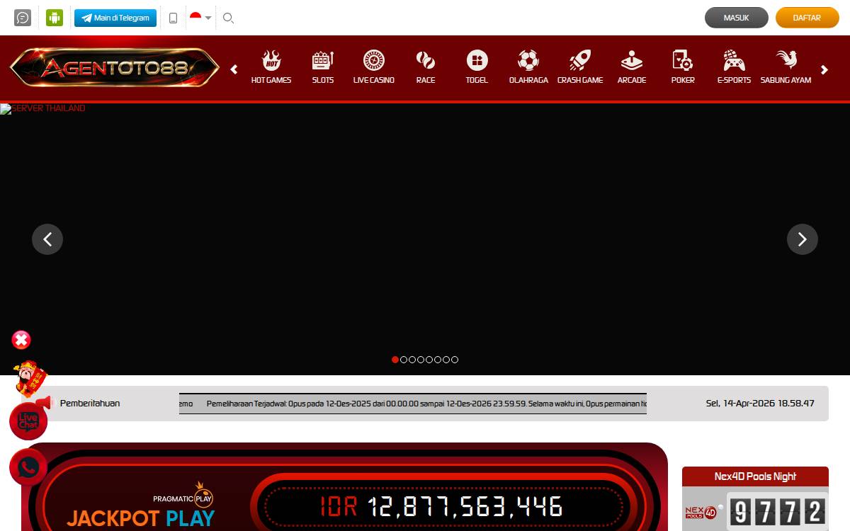
Task: Click the Nex Pools 4D logo
Action: [x=701, y=511]
